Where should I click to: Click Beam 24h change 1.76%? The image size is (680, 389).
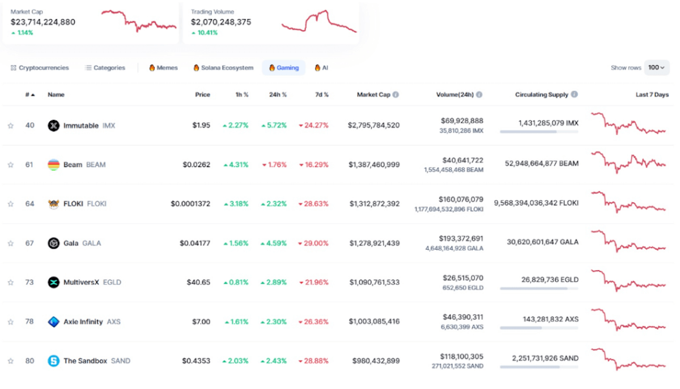274,165
